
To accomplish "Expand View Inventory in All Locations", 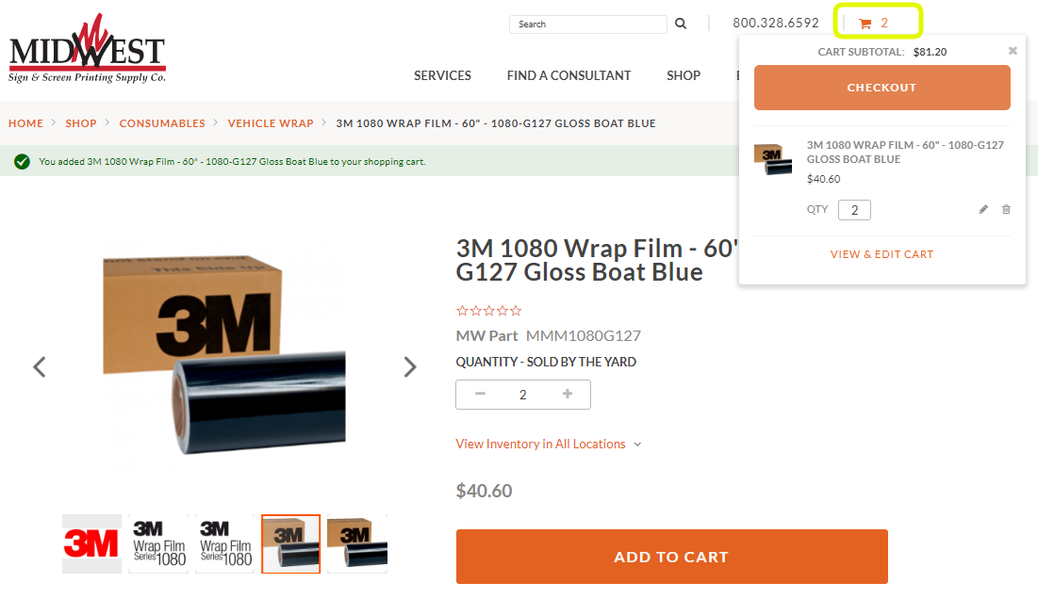I will click(548, 444).
